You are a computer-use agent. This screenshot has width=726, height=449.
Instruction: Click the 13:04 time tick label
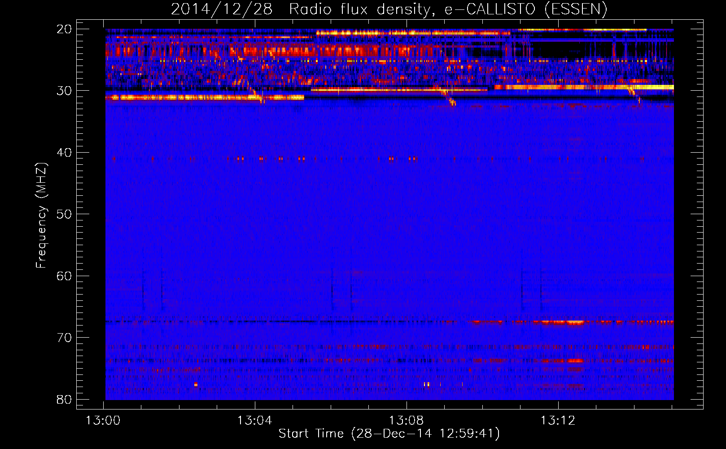(x=255, y=421)
